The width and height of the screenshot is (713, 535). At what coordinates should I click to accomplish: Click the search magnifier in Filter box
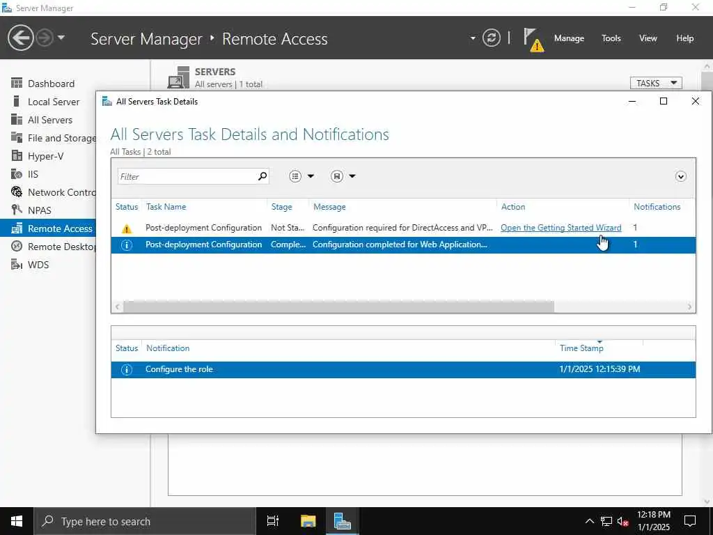[263, 176]
